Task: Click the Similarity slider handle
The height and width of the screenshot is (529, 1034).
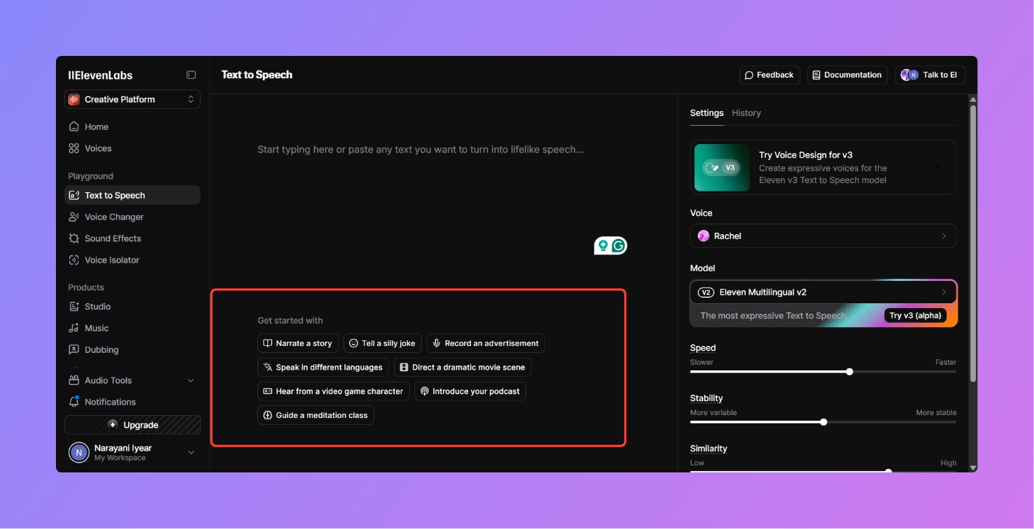Action: (888, 471)
